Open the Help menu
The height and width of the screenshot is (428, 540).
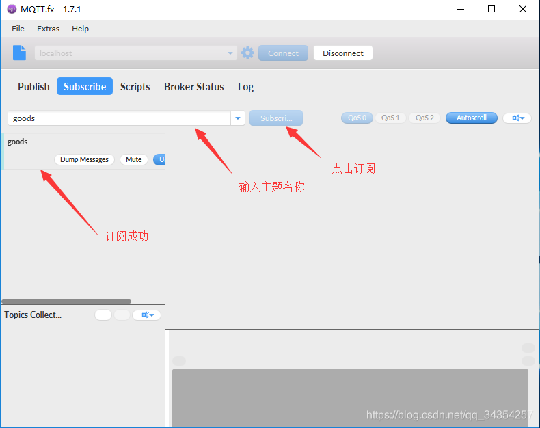click(x=80, y=29)
